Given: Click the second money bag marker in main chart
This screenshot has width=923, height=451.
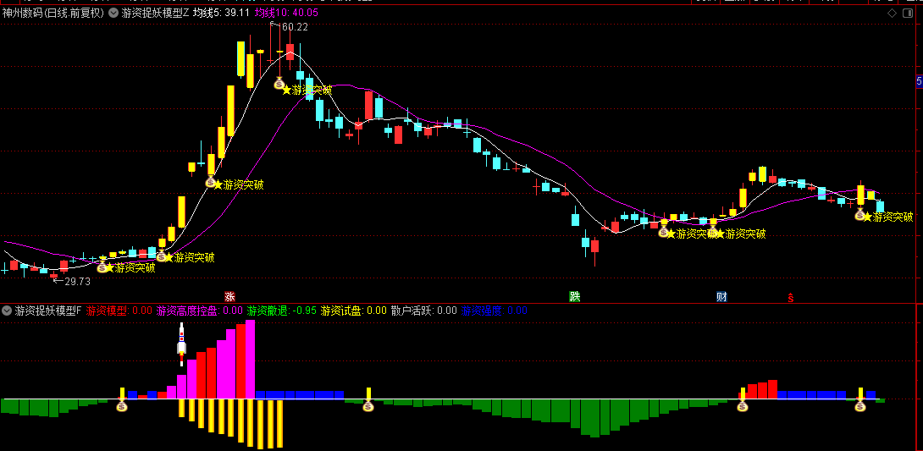Looking at the screenshot, I should pyautogui.click(x=161, y=257).
